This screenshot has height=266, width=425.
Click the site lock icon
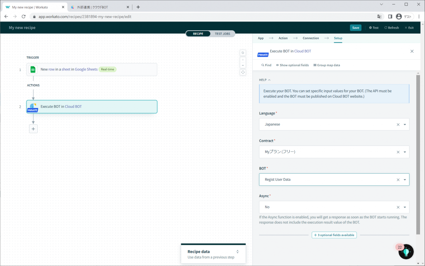[x=34, y=17]
